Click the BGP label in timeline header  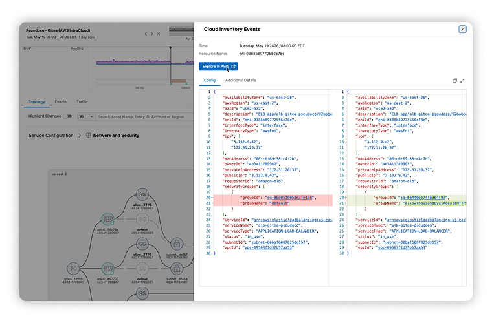pos(27,48)
